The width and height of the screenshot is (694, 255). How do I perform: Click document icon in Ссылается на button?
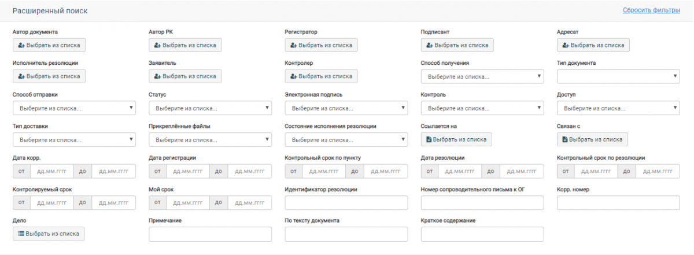(x=429, y=139)
